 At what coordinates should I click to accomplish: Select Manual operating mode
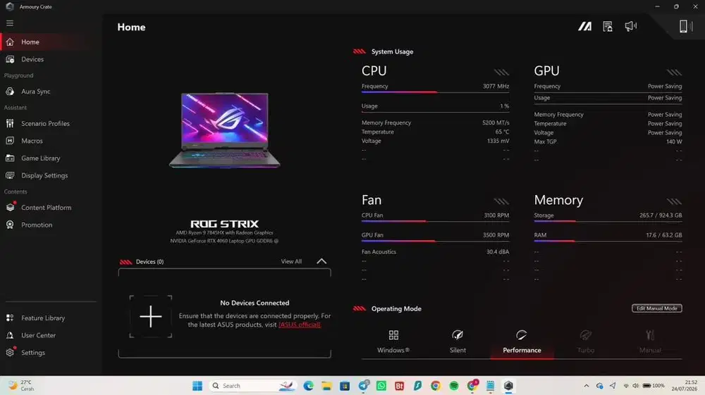click(650, 341)
